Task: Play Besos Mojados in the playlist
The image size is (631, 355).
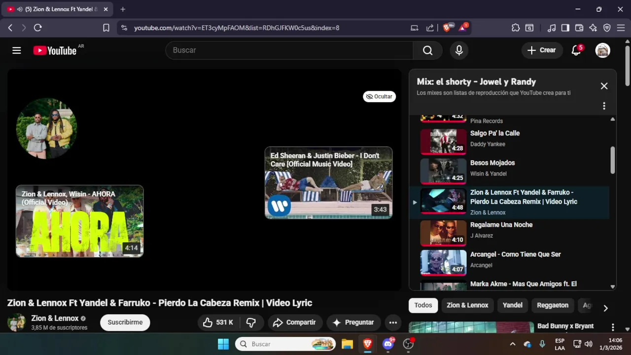Action: coord(509,171)
